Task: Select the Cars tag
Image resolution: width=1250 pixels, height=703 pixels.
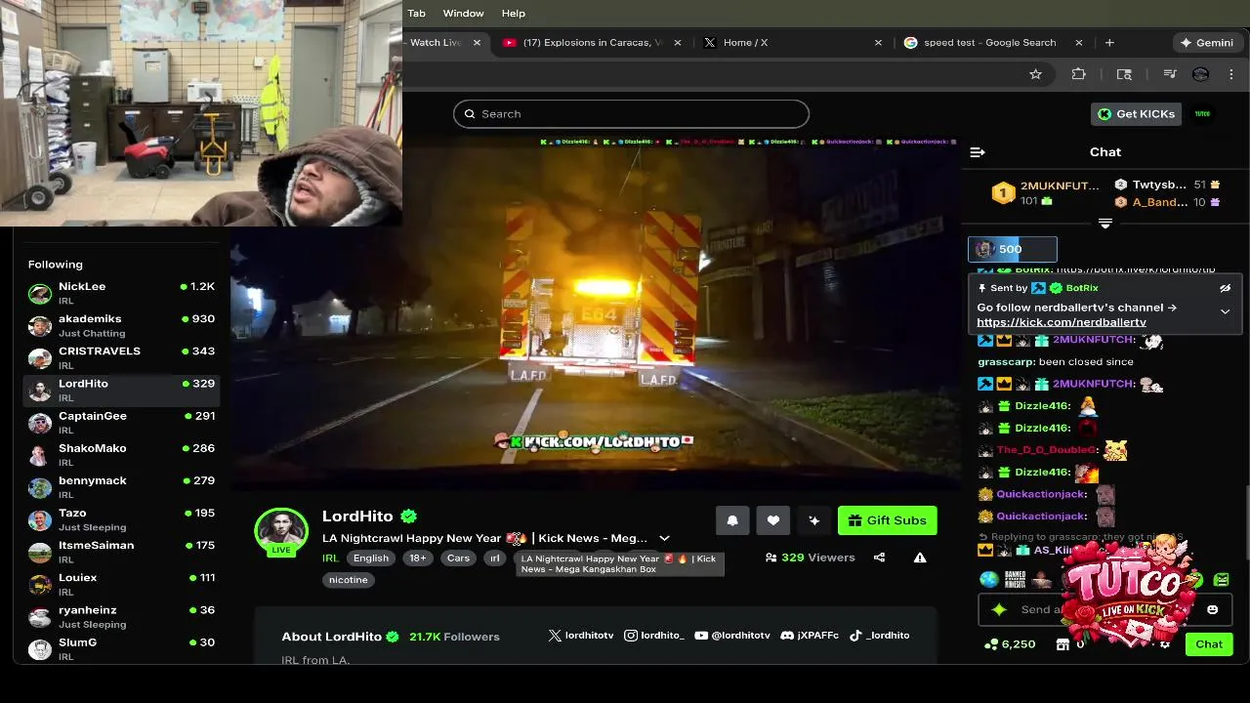Action: [458, 558]
